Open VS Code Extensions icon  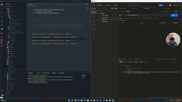point(2,21)
